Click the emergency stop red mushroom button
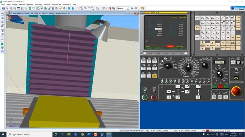The width and height of the screenshot is (245, 137). [x=236, y=91]
